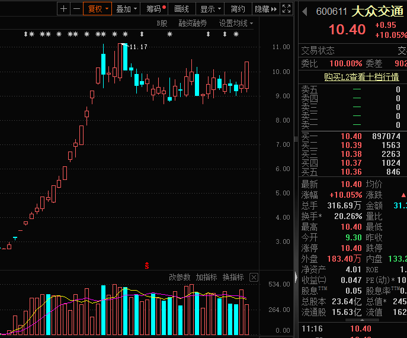407x338 pixels.
Task: Click the 换手 20.26% value
Action: pyautogui.click(x=348, y=216)
